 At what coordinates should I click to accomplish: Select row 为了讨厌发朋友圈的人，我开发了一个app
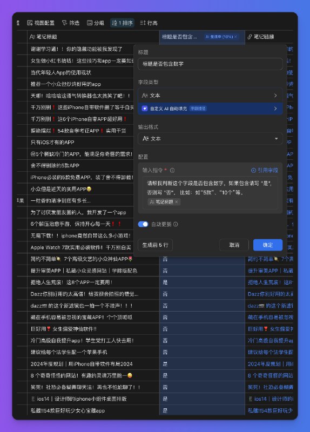pyautogui.click(x=78, y=212)
